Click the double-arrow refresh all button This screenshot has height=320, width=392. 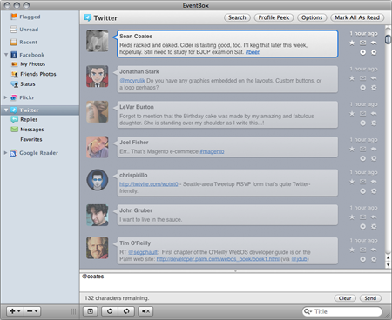(x=126, y=311)
